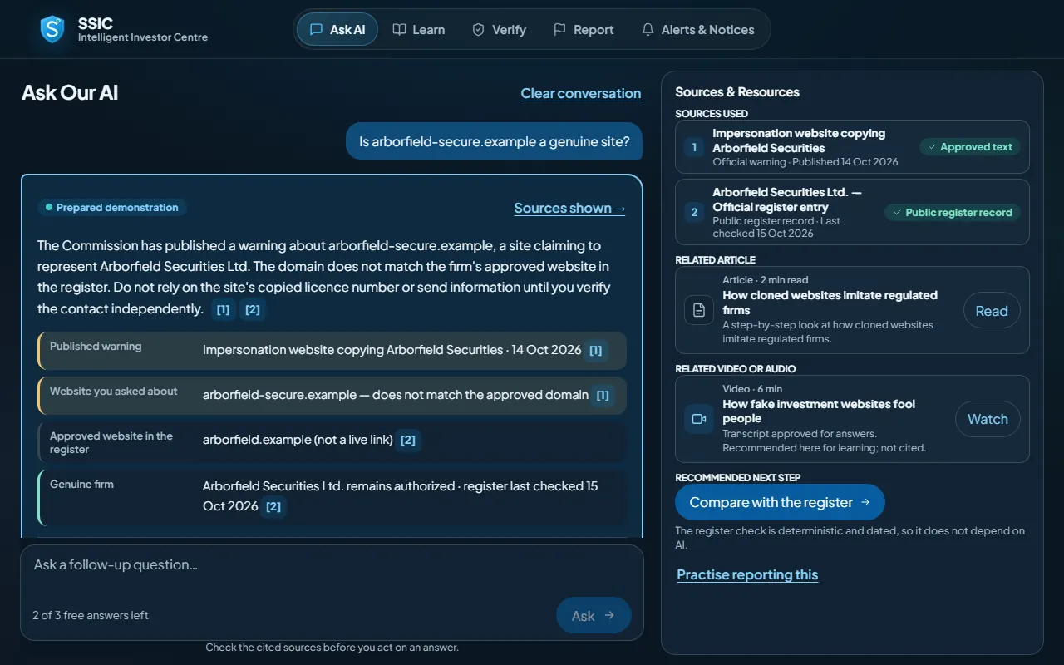Click citation [2] after the answer paragraph
The image size is (1064, 665).
253,309
